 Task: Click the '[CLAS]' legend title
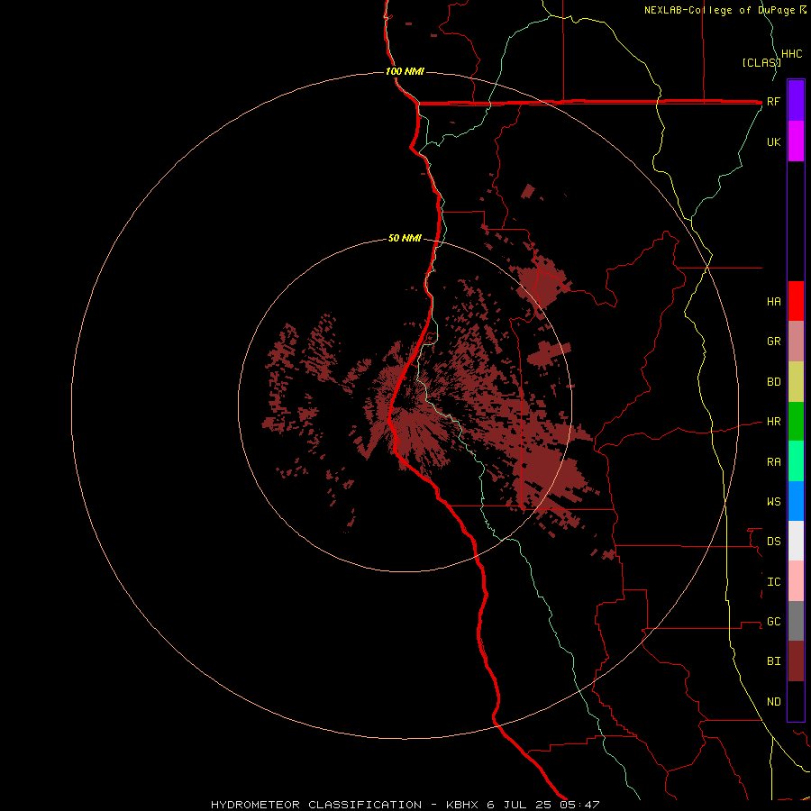pyautogui.click(x=761, y=63)
